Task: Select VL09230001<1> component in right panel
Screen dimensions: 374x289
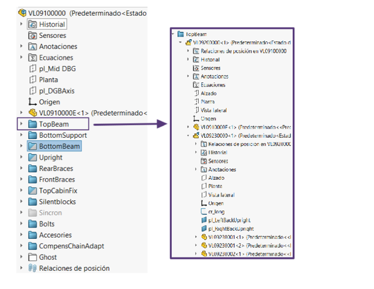Action: tap(250, 237)
